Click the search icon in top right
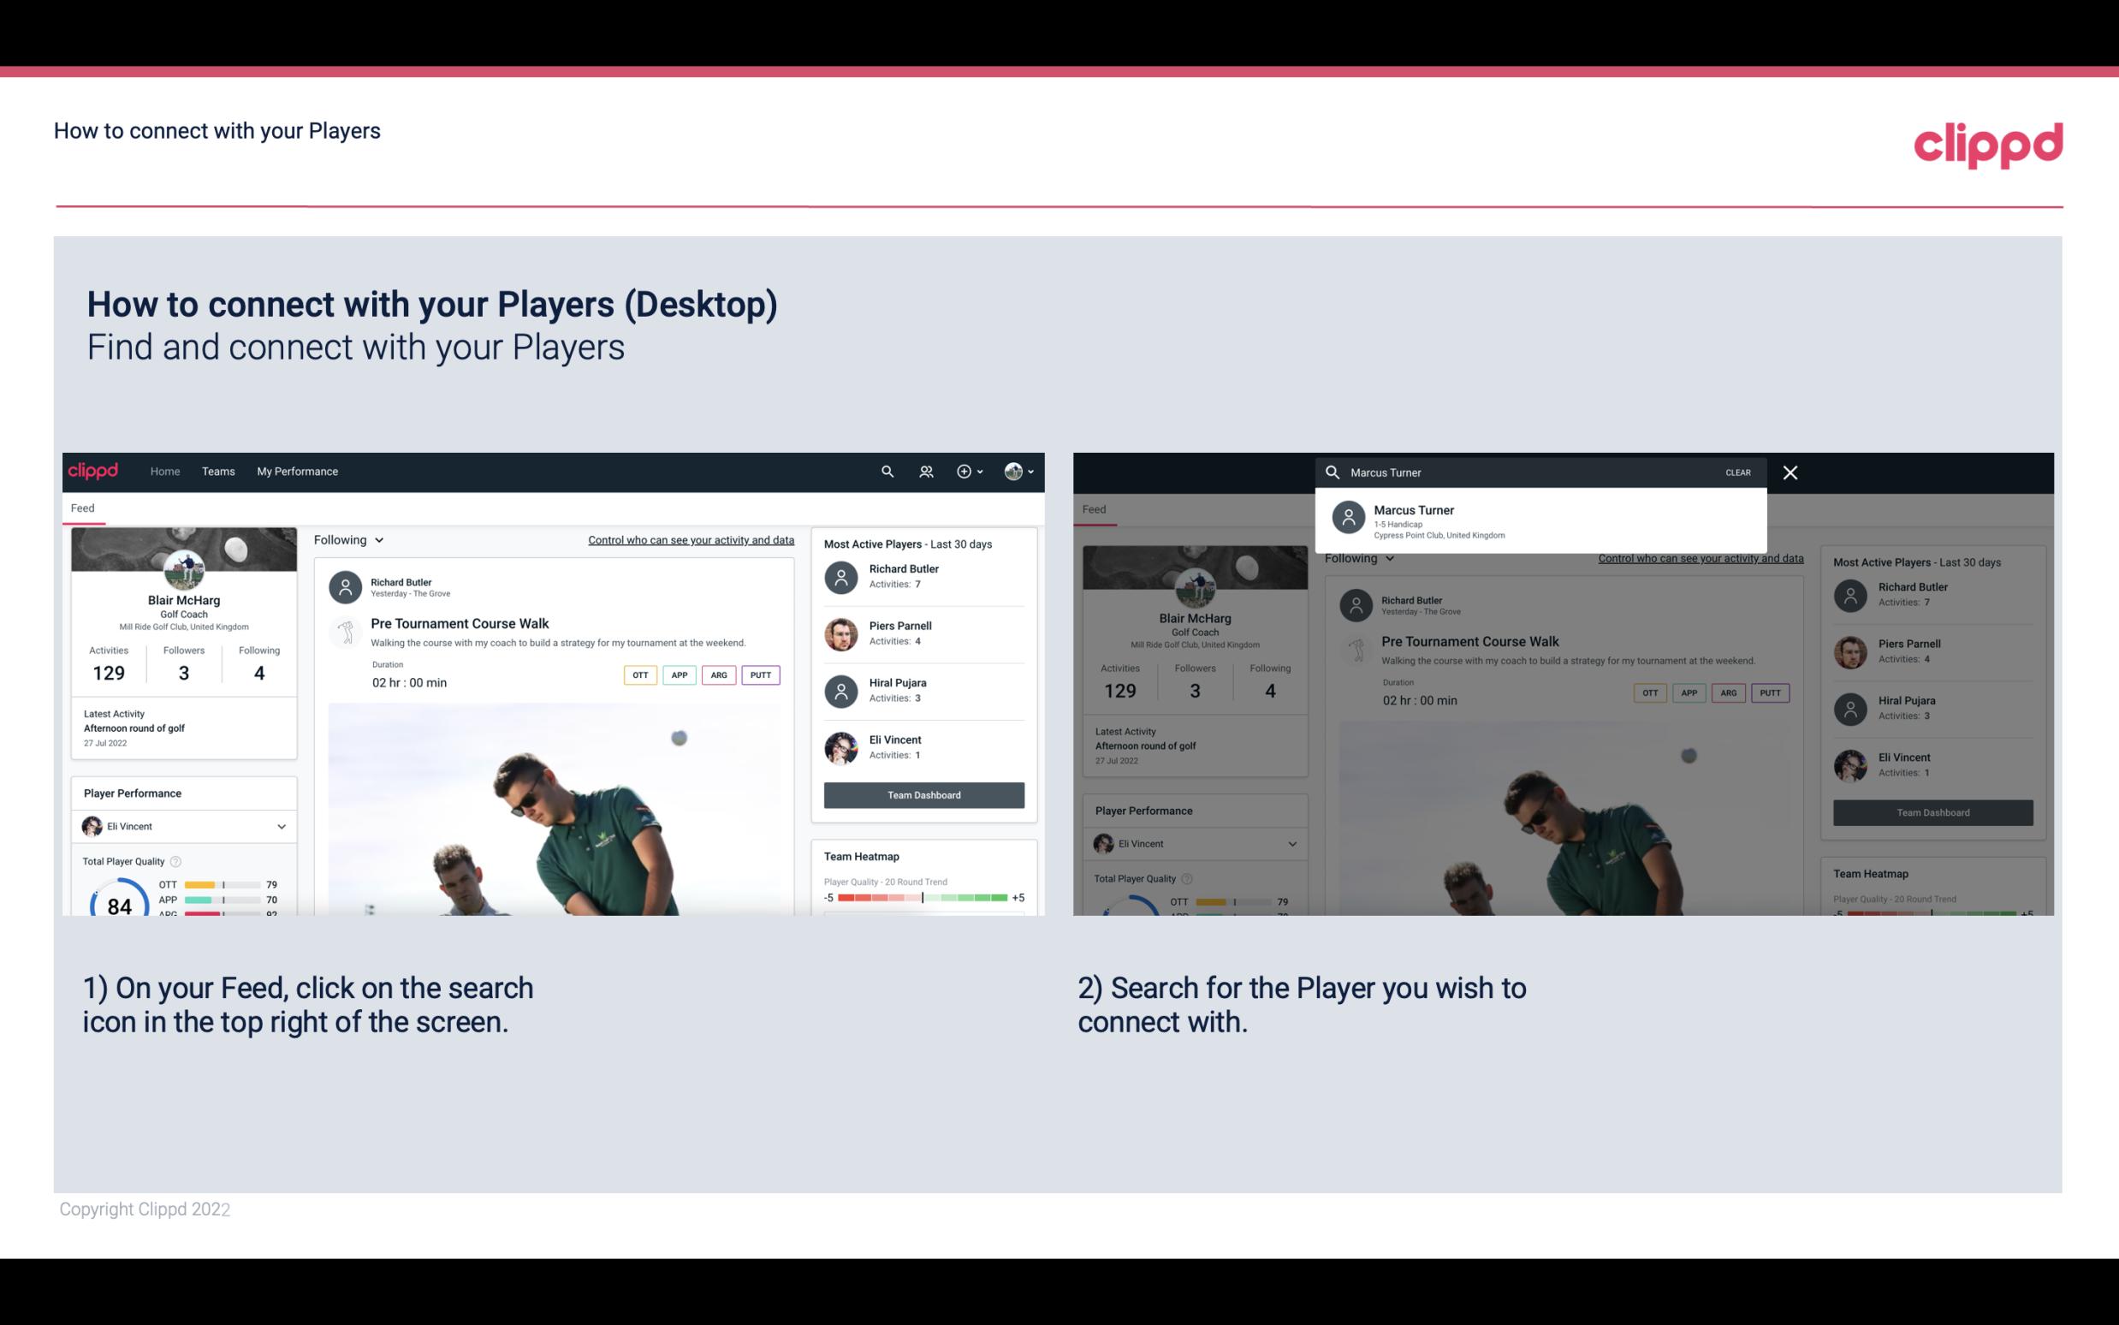The width and height of the screenshot is (2119, 1325). (x=885, y=470)
